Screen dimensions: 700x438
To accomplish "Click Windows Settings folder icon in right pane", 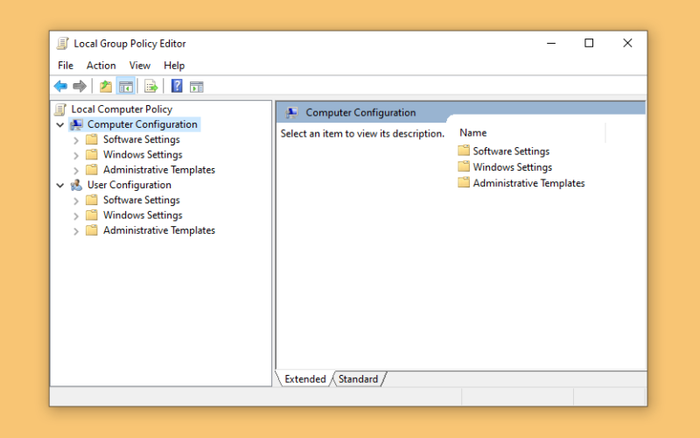I will tap(464, 166).
